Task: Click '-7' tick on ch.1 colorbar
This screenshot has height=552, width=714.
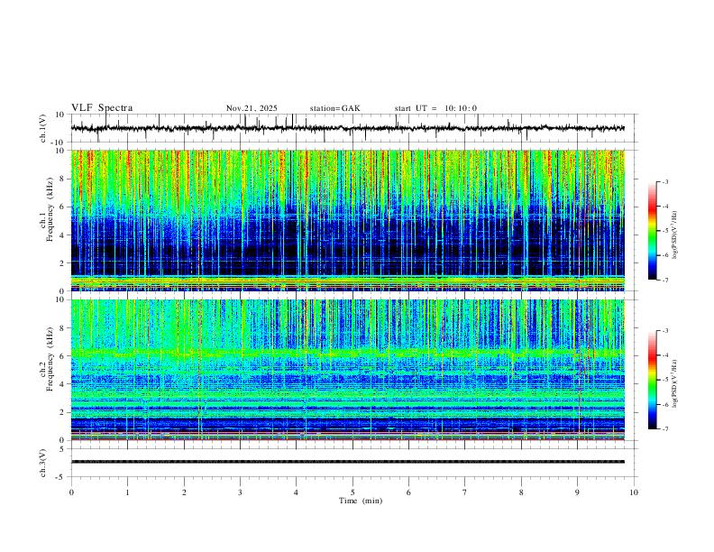Action: [x=664, y=281]
